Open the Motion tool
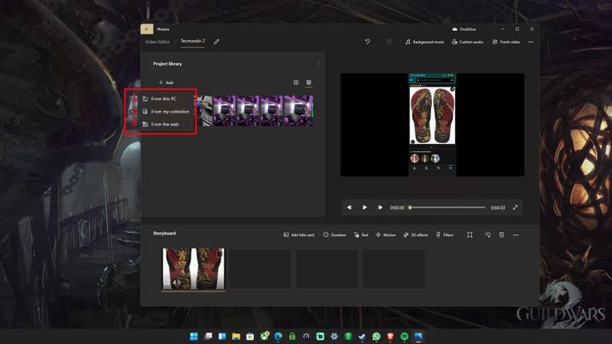This screenshot has width=612, height=344. point(386,235)
